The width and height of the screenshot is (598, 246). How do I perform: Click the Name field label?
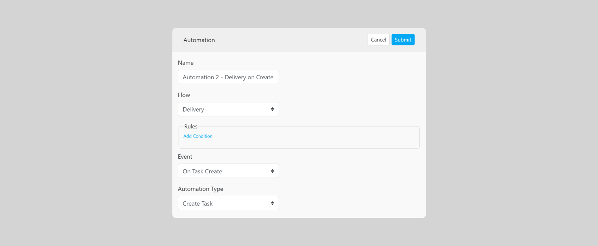coord(186,63)
